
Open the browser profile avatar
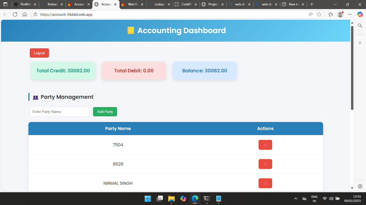tap(340, 14)
